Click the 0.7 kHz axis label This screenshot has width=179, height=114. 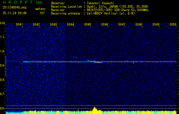[2, 94]
